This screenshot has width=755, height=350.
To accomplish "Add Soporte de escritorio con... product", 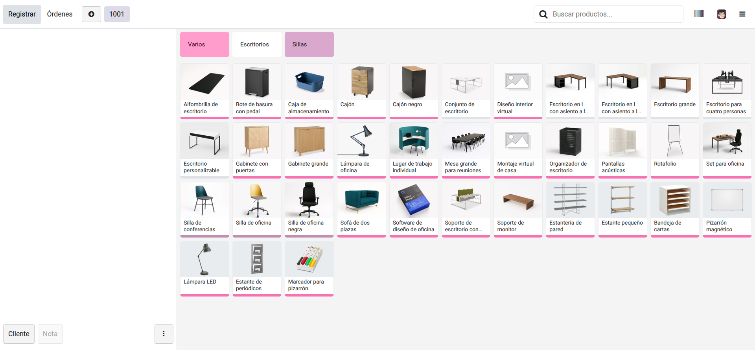I will 466,209.
